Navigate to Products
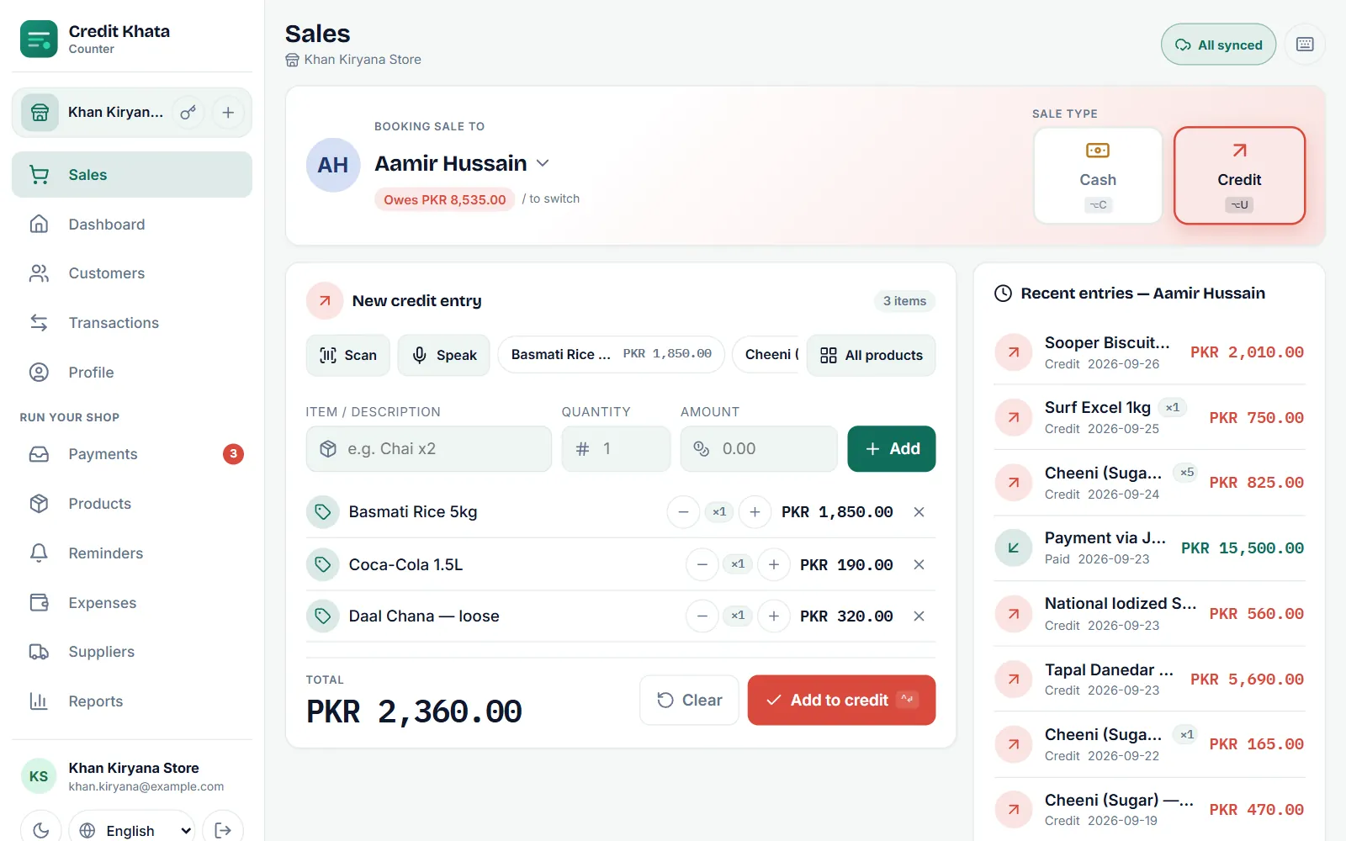This screenshot has width=1346, height=841. 132,504
